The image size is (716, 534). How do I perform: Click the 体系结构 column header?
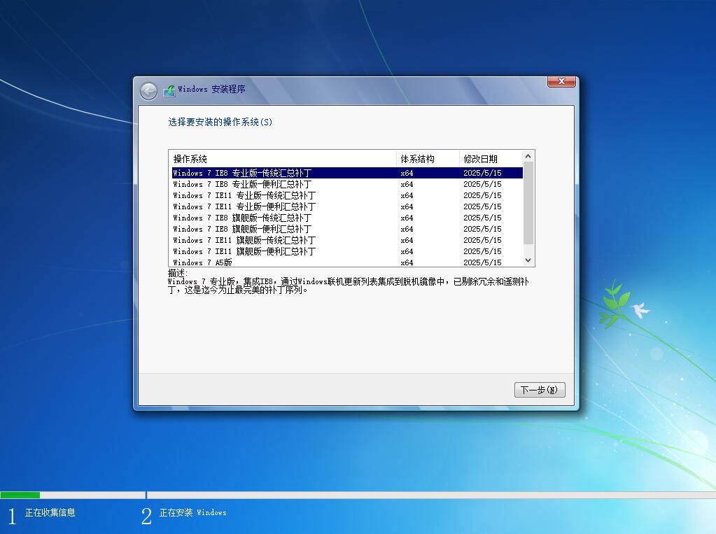[x=428, y=159]
